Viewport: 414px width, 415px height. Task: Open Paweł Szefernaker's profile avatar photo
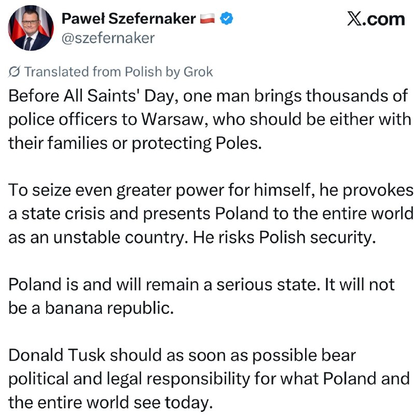(x=31, y=28)
